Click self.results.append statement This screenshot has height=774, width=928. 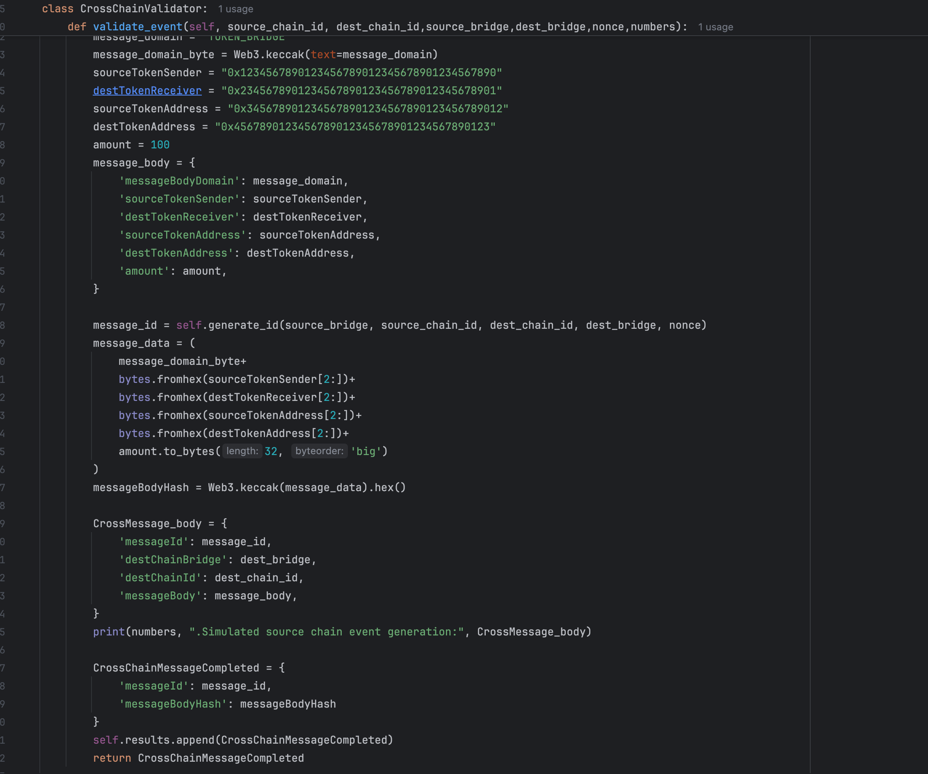(242, 740)
